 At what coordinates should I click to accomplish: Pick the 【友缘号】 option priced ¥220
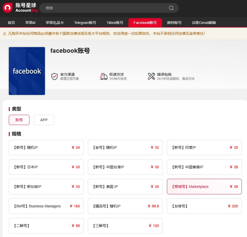[x=204, y=206]
